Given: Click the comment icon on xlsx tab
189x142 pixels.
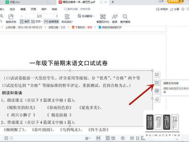Looking at the screenshot, I should click(x=48, y=2).
